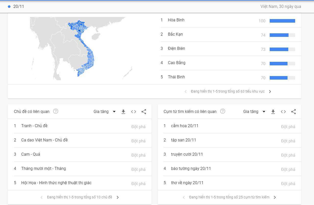
Task: Open topic 'Ca dao Việt Nam - Chủ đề'
Action: coord(45,140)
